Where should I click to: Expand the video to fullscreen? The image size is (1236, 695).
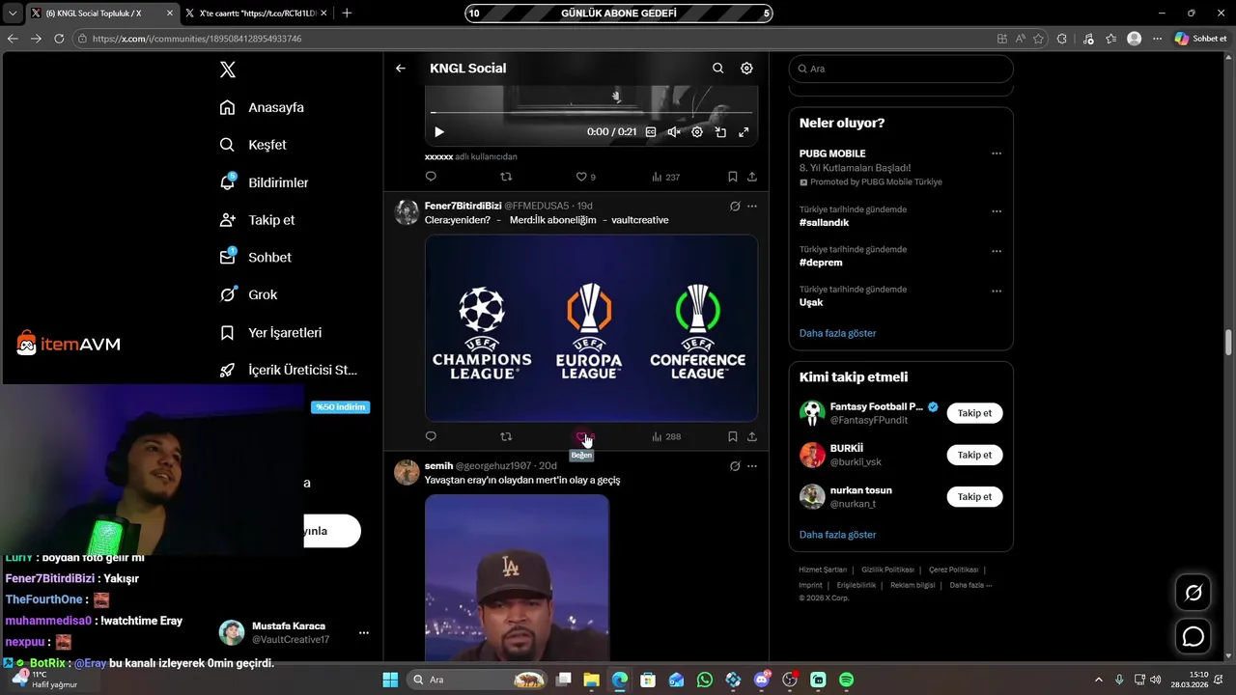pos(744,132)
